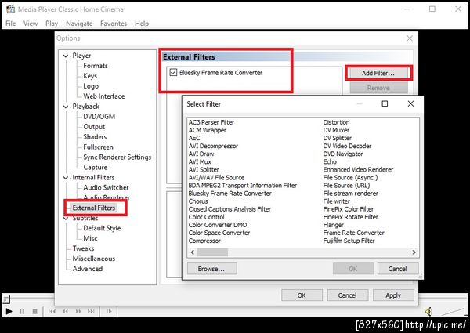Open the Favorites menu
The width and height of the screenshot is (470, 333).
[114, 24]
